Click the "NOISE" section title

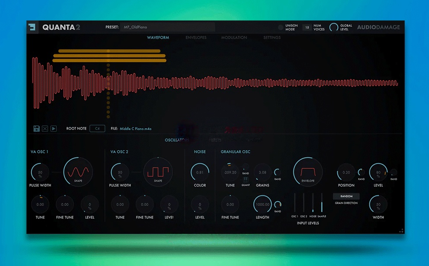(x=200, y=152)
